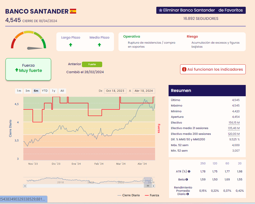
Task: Click the ATR value 1,98 for 20
Action: 239,171
